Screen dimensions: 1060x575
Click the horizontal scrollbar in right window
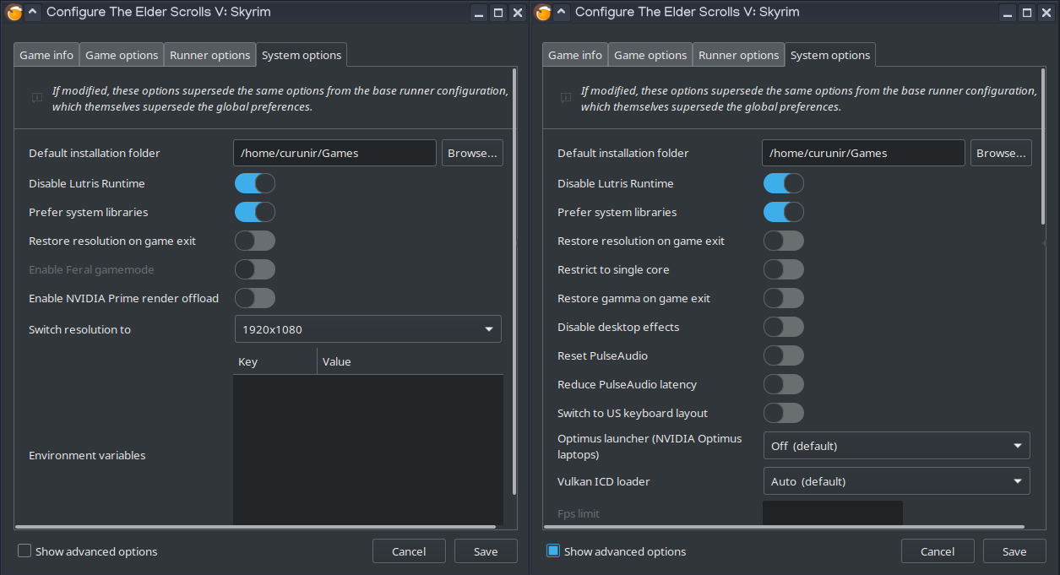point(785,527)
